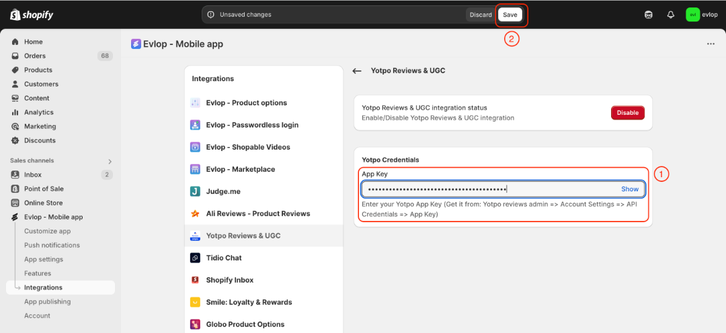Open App publishing submenu item
This screenshot has height=333, width=726.
(x=47, y=301)
